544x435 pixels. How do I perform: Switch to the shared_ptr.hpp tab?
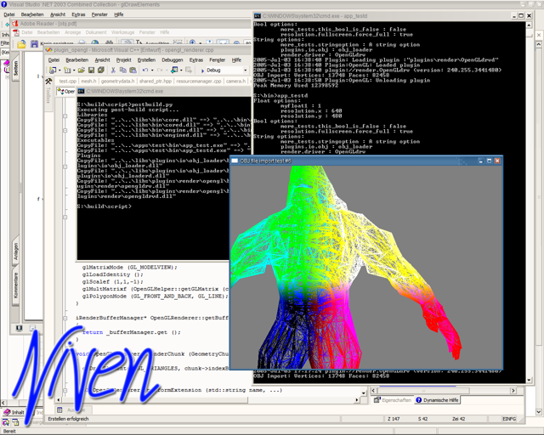156,82
